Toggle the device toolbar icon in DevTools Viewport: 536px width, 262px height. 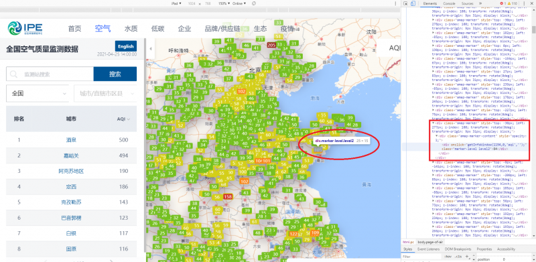click(413, 3)
